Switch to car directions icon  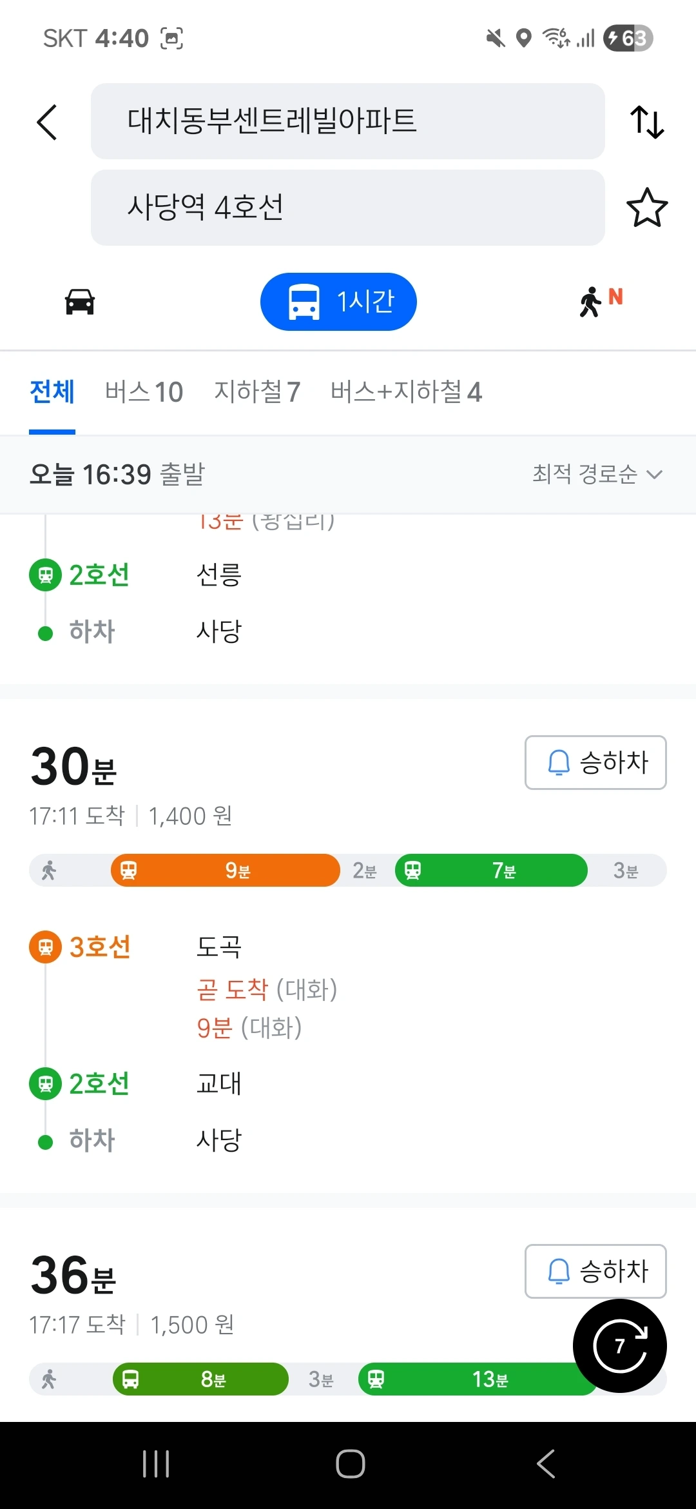(80, 302)
